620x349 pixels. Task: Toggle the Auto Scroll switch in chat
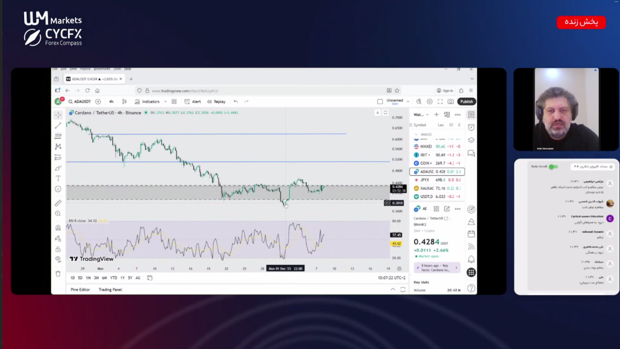[553, 167]
